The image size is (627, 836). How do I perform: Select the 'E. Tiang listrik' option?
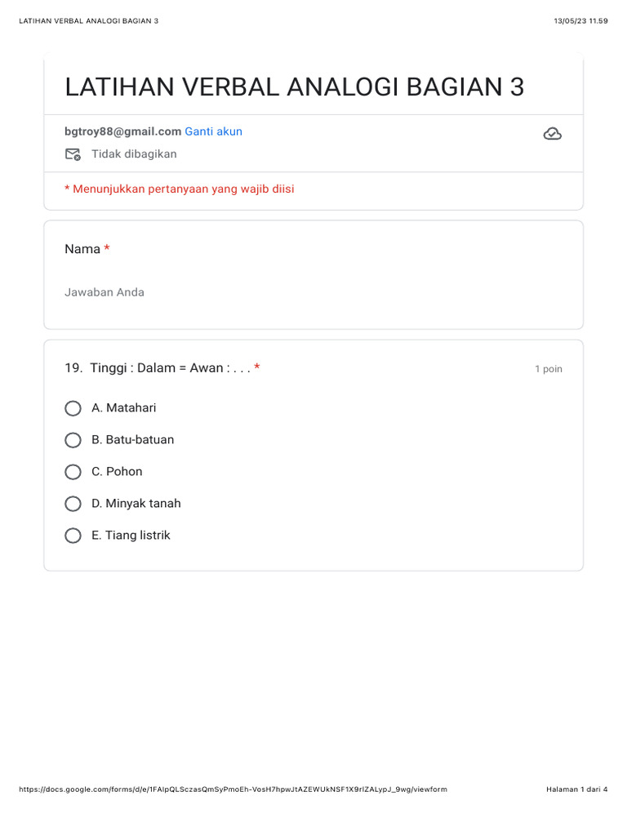(73, 536)
